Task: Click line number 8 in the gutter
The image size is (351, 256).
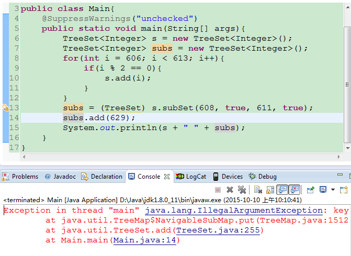Action: pyautogui.click(x=17, y=58)
